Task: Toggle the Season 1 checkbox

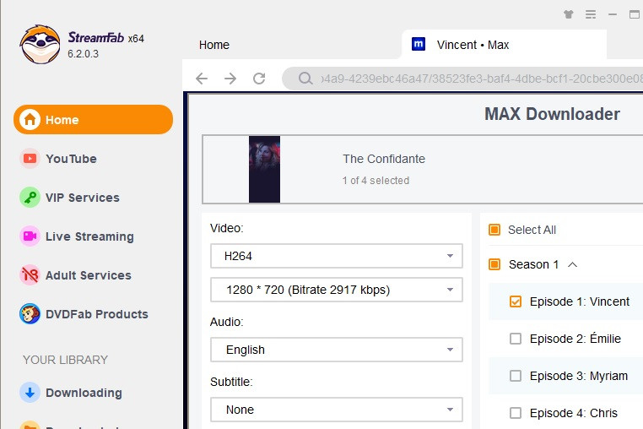Action: (x=494, y=264)
